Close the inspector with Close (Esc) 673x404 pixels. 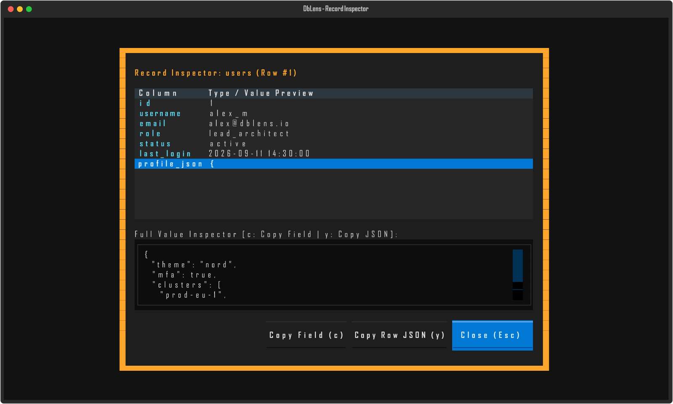pos(493,335)
